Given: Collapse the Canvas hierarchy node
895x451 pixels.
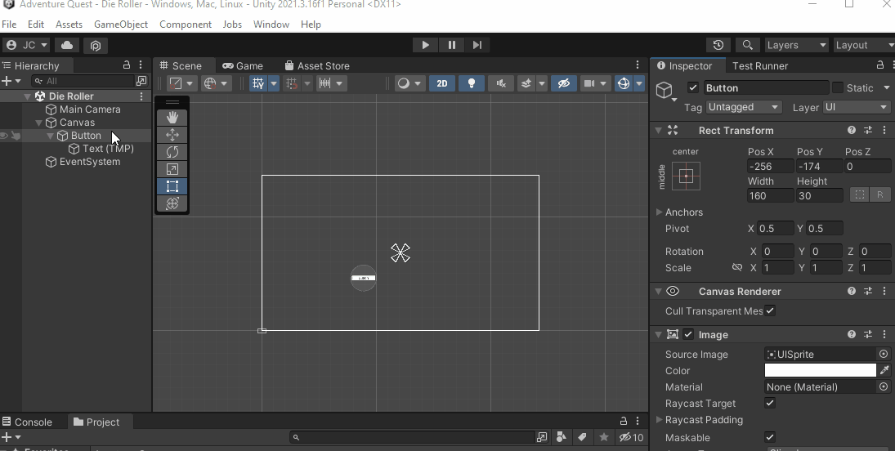Looking at the screenshot, I should point(38,123).
